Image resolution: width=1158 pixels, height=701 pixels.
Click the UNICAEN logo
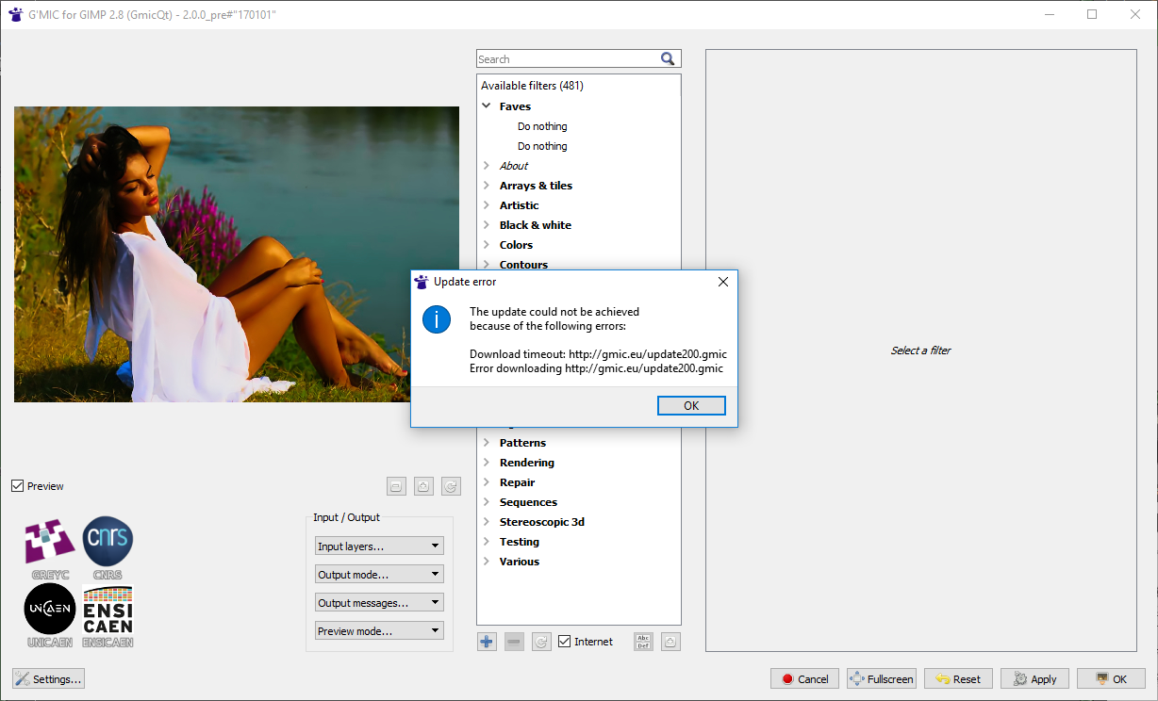click(49, 615)
